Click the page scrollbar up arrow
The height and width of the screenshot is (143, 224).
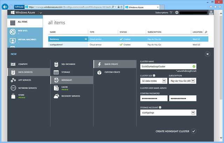pyautogui.click(x=221, y=14)
